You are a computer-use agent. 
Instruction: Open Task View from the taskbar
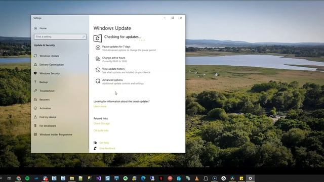tap(9, 178)
